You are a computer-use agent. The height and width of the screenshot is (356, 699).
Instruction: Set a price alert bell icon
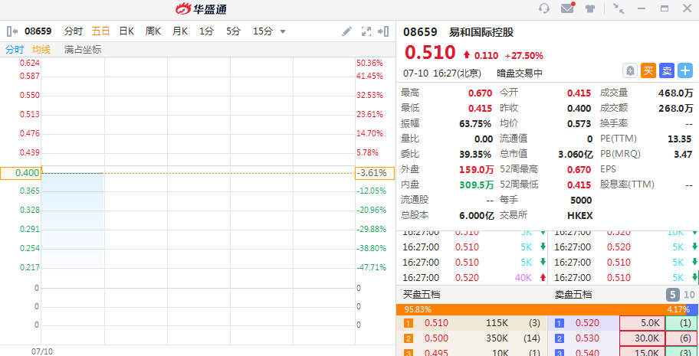click(x=630, y=70)
